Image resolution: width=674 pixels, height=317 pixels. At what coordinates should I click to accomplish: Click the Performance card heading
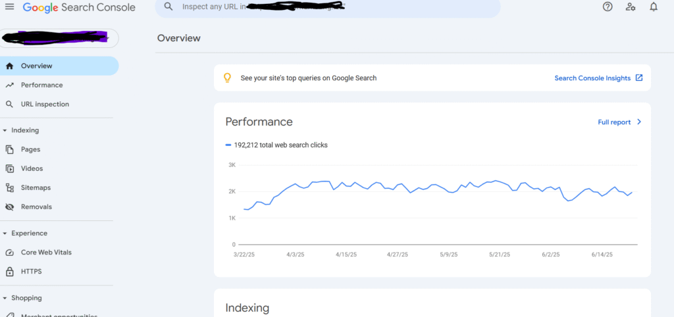click(x=259, y=122)
